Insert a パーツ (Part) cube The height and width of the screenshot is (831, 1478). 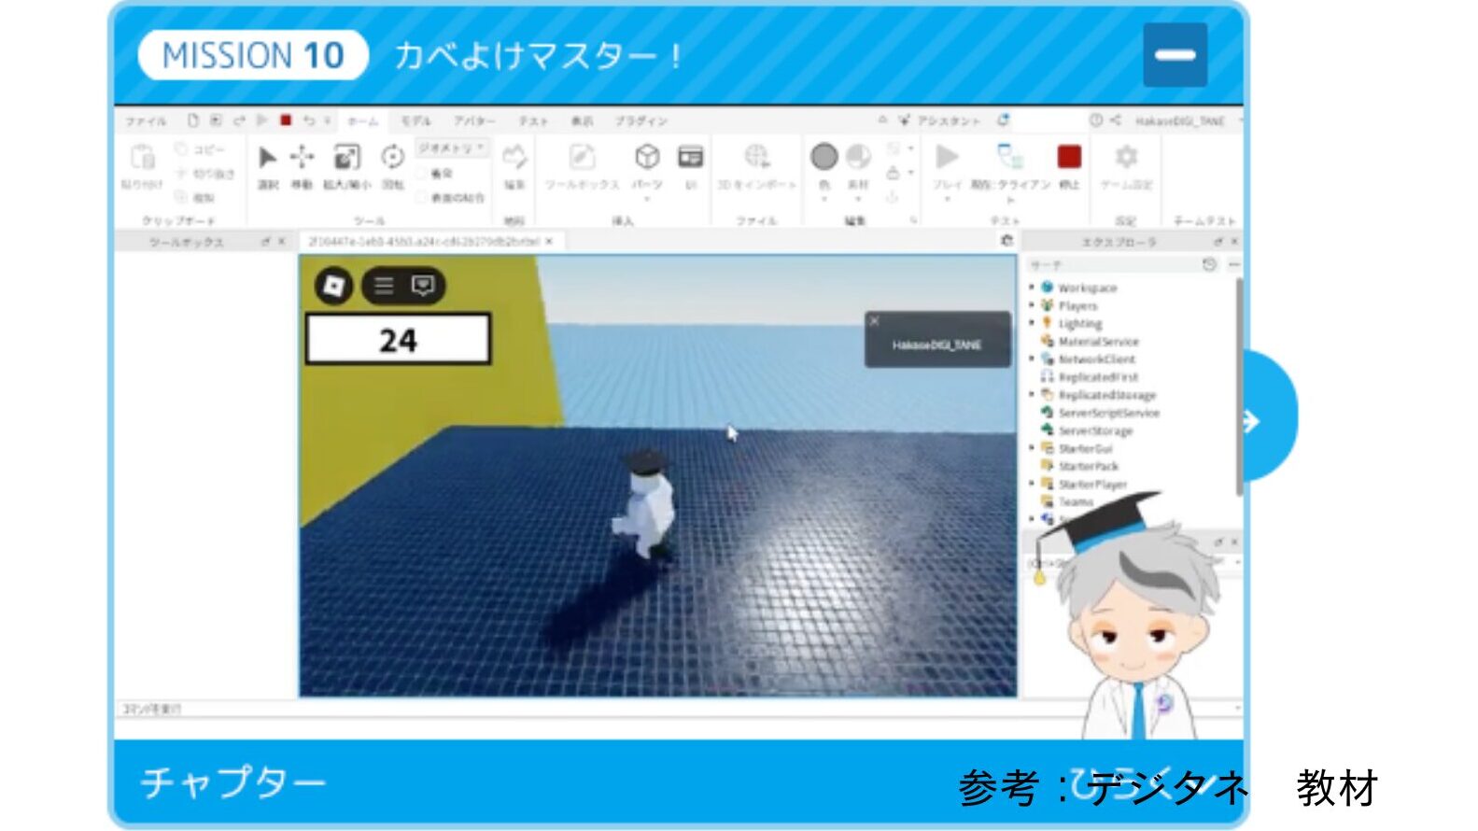pos(647,157)
